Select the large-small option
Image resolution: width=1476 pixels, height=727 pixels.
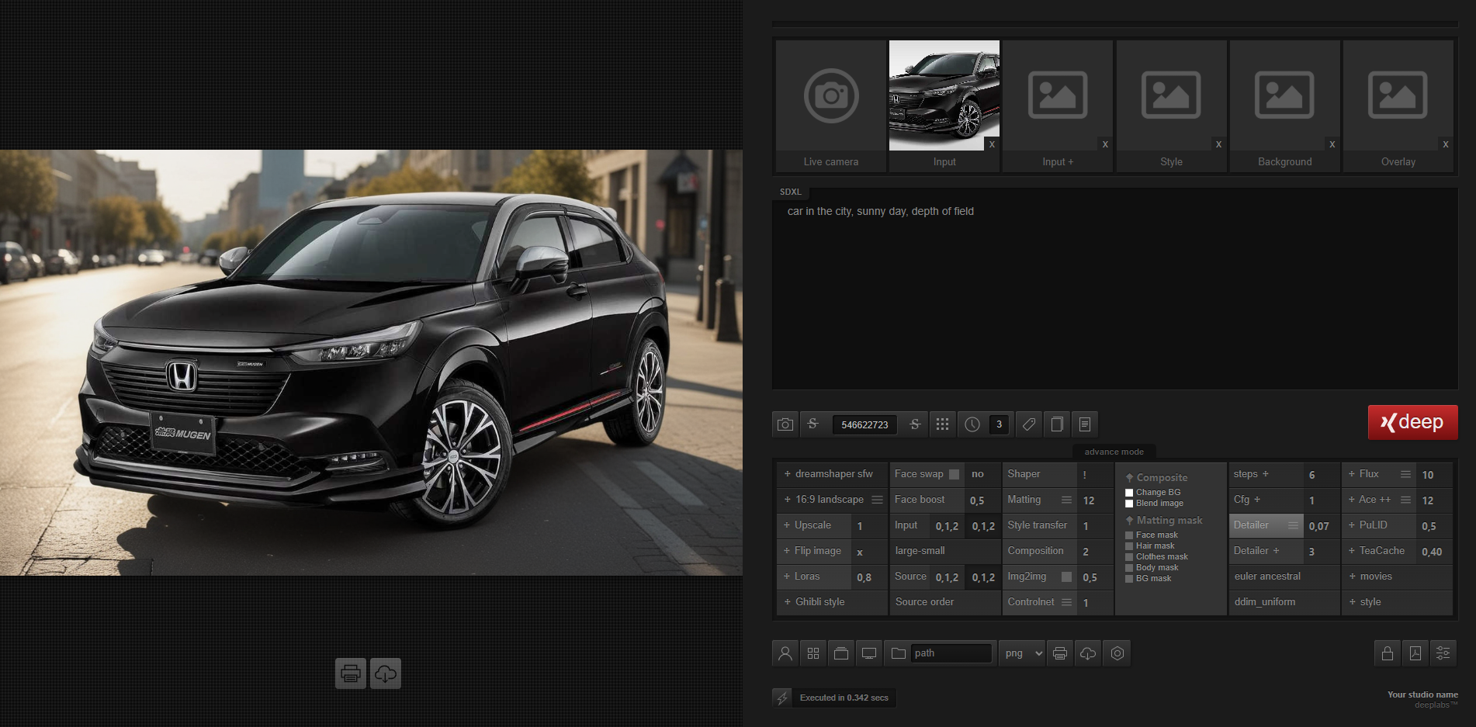945,551
